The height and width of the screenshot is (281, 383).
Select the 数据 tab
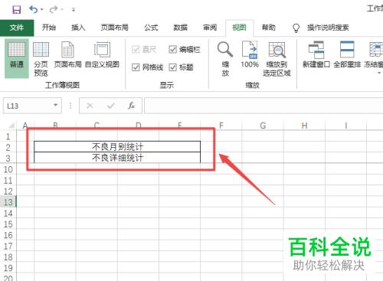click(180, 28)
